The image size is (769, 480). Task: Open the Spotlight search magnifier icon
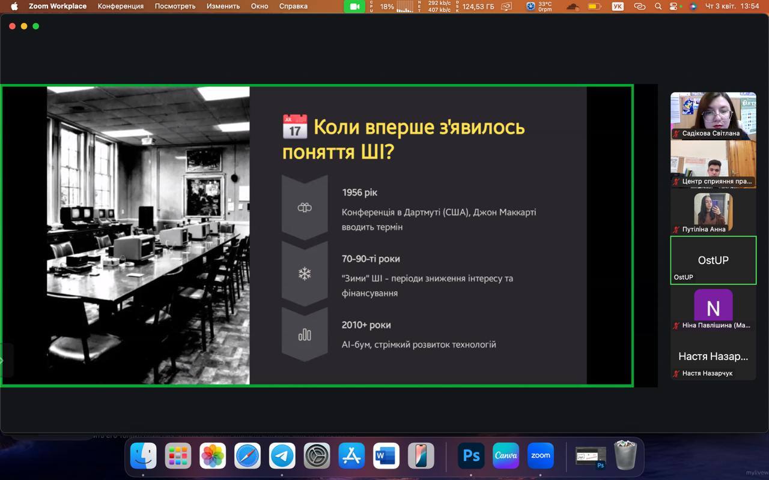[x=658, y=7]
